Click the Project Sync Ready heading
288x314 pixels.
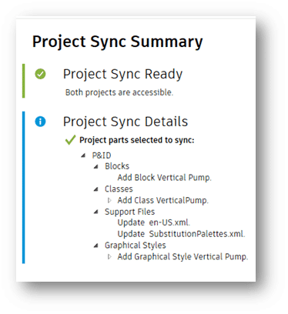(122, 74)
